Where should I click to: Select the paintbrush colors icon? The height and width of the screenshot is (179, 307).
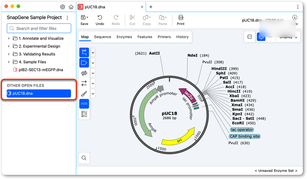84,94
